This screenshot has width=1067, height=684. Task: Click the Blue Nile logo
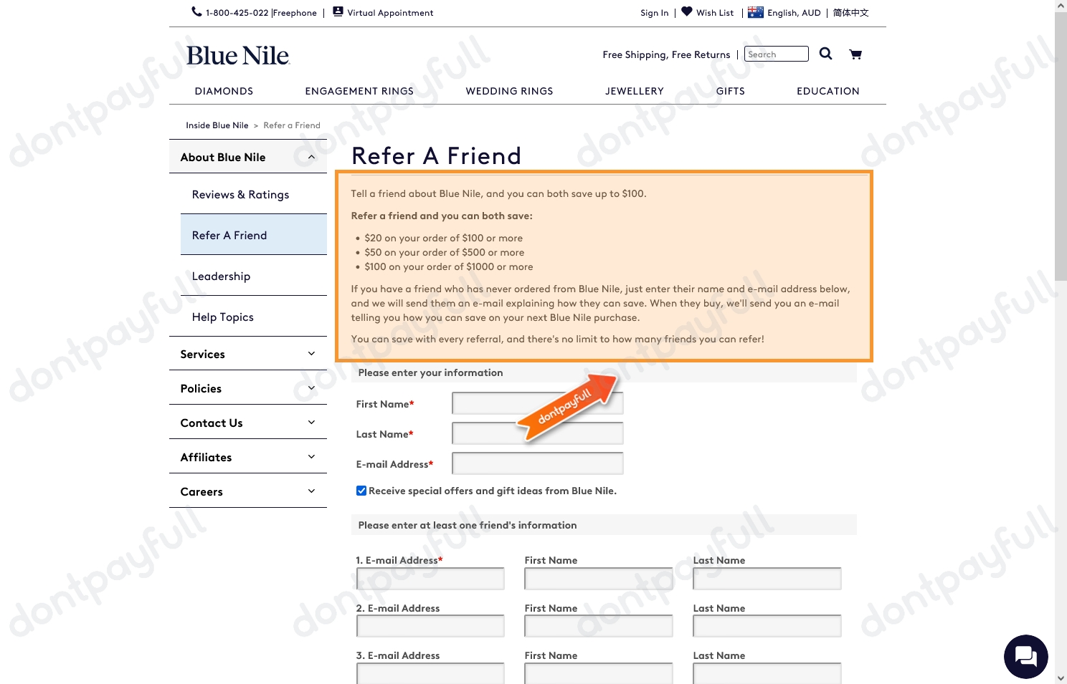[237, 56]
